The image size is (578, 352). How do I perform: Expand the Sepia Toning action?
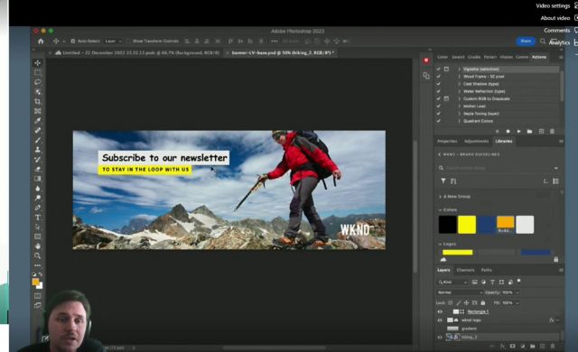[460, 114]
